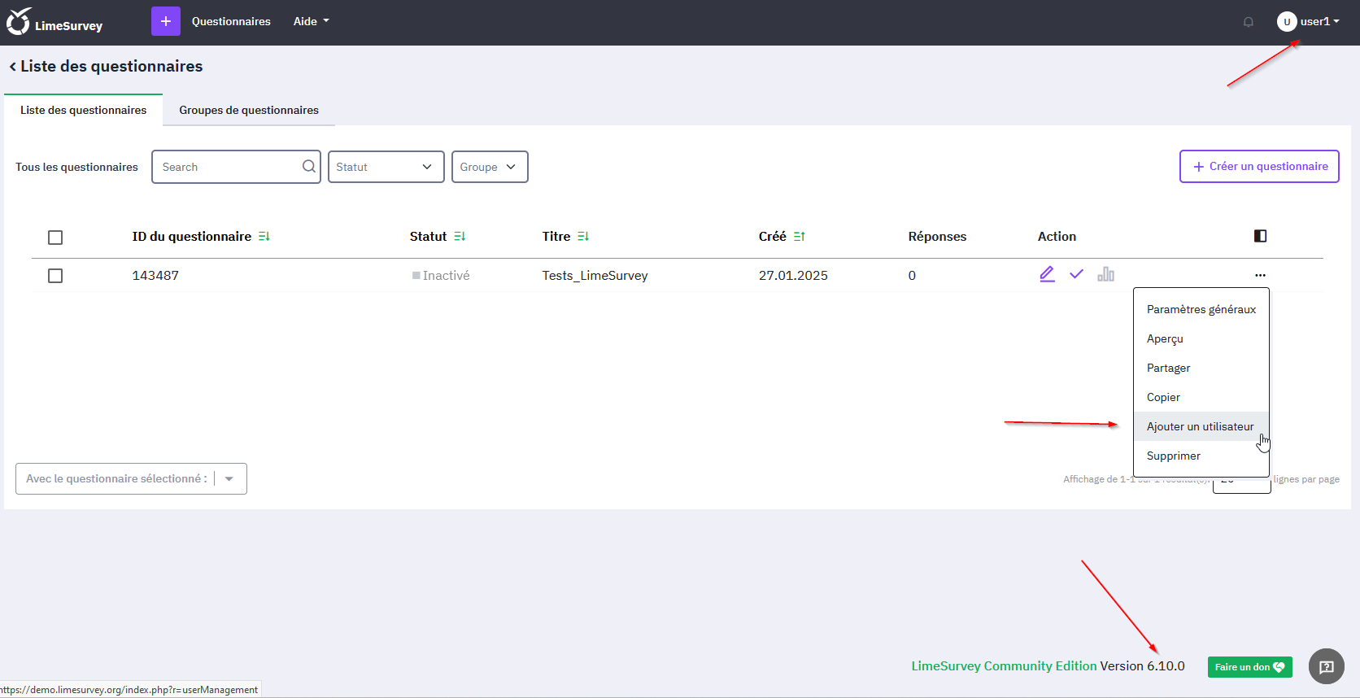This screenshot has width=1360, height=698.
Task: Toggle the column selector icon in header
Action: point(1260,236)
